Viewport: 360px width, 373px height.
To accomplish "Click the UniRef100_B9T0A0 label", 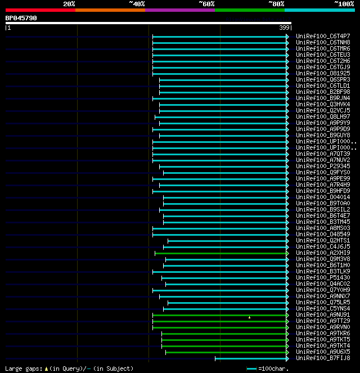I will click(323, 203).
